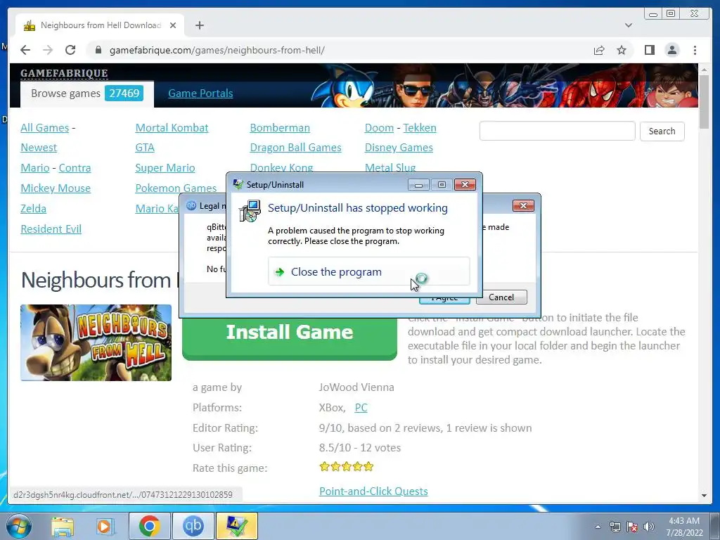Go to Contra games link
The height and width of the screenshot is (540, 720).
coord(75,167)
